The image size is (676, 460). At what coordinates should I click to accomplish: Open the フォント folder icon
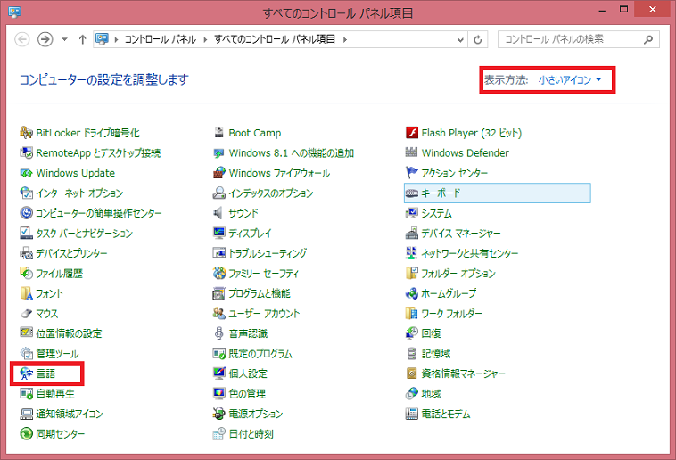[26, 293]
